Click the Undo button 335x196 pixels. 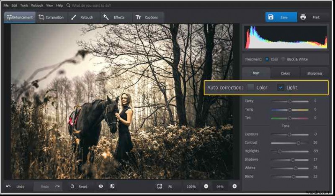coord(15,187)
